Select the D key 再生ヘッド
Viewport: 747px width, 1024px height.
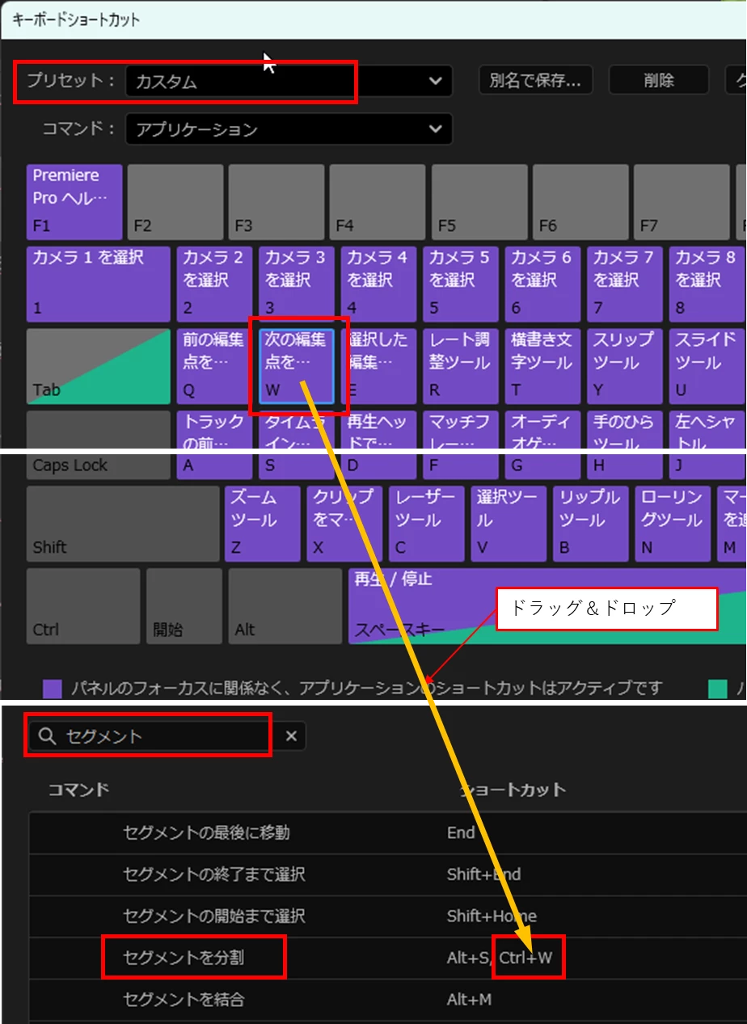378,445
